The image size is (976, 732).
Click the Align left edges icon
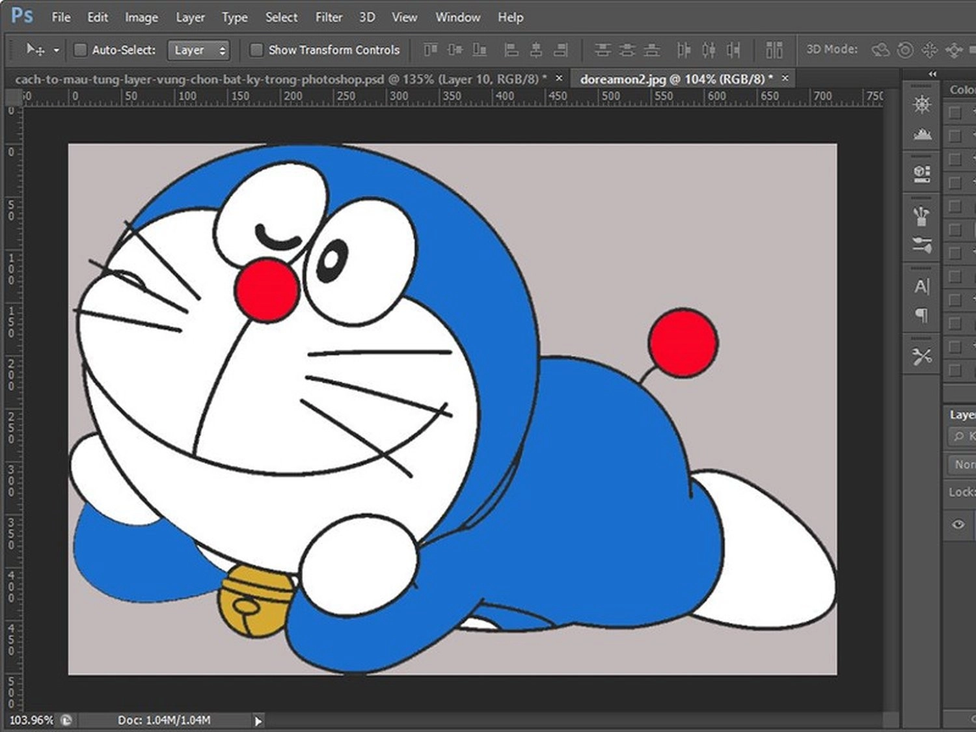[x=511, y=49]
